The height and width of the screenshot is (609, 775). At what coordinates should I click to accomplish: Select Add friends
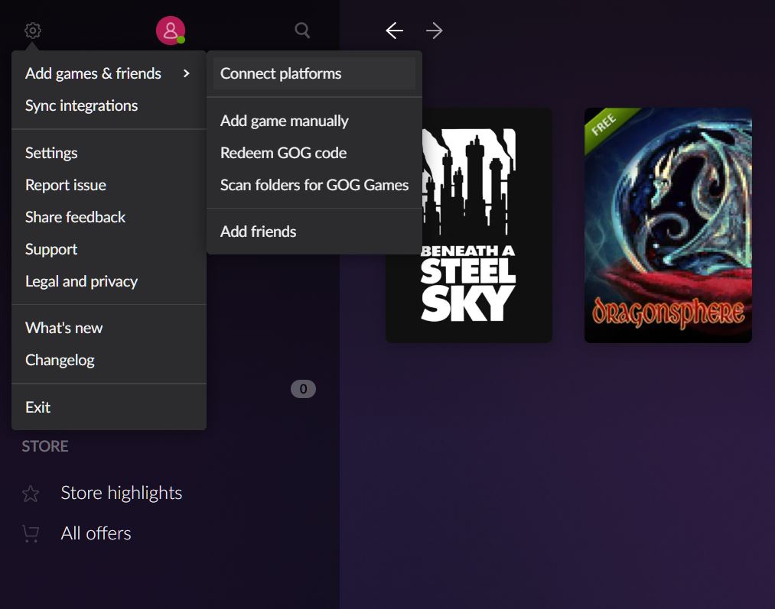click(x=314, y=232)
